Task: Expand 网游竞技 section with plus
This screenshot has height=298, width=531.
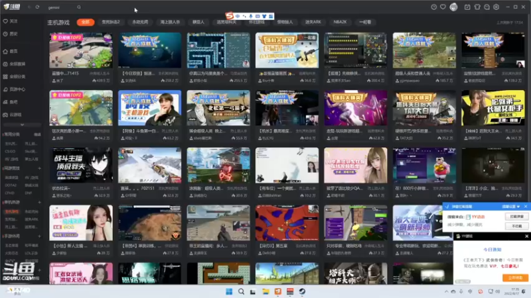Action: [39, 168]
